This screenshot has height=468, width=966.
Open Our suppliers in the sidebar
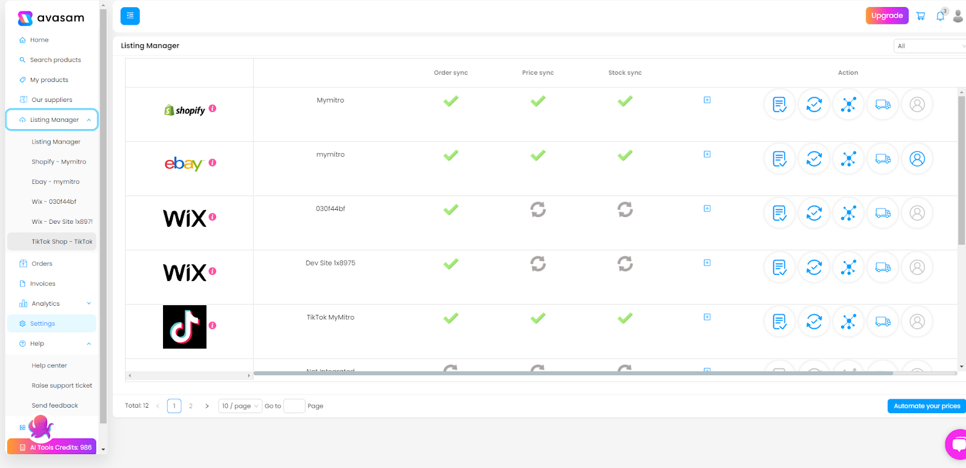(x=52, y=100)
